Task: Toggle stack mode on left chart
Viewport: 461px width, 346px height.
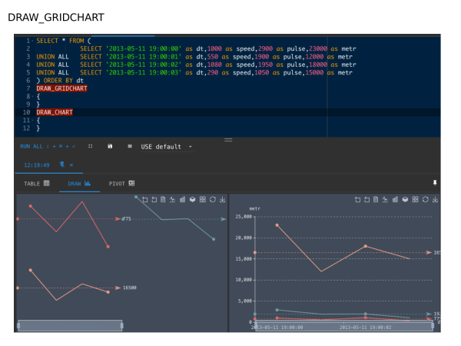Action: click(193, 200)
